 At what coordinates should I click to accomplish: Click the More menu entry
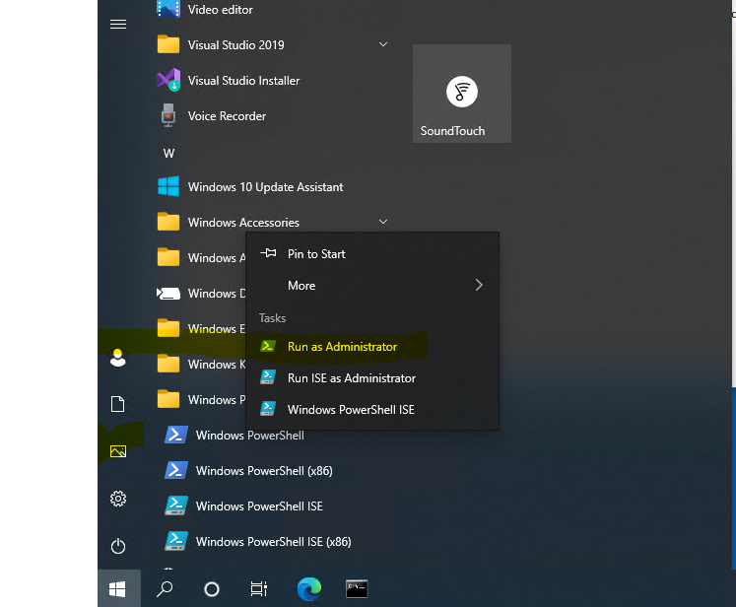(372, 286)
